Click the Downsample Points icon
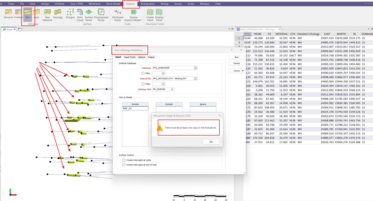Viewport: 373px width, 201px height. pyautogui.click(x=101, y=15)
